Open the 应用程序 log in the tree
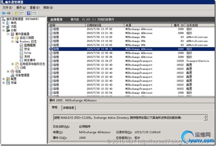Viewport: 216px width, 146px height. [30, 45]
